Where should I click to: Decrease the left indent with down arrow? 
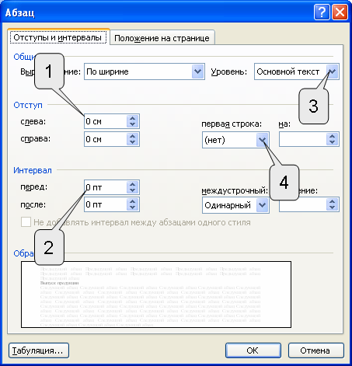coord(132,124)
